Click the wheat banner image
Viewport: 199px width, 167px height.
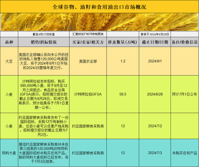point(99,22)
